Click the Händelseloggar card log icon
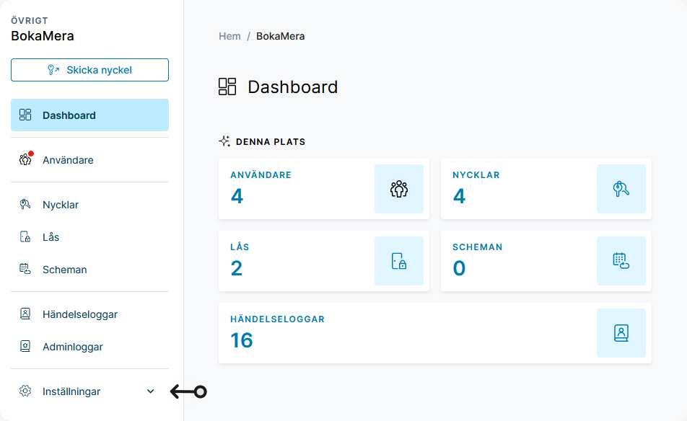Screen dimensions: 687x421 (621, 333)
